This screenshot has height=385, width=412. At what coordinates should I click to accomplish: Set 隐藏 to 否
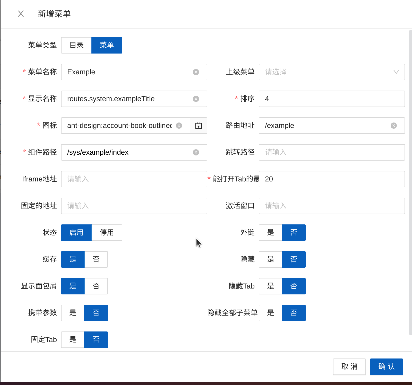point(294,259)
